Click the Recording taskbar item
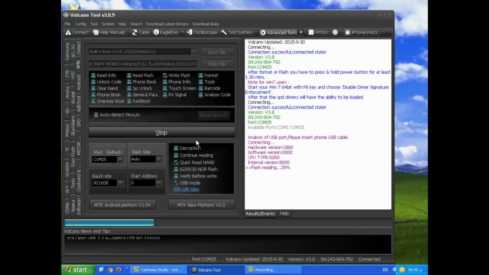 273,270
